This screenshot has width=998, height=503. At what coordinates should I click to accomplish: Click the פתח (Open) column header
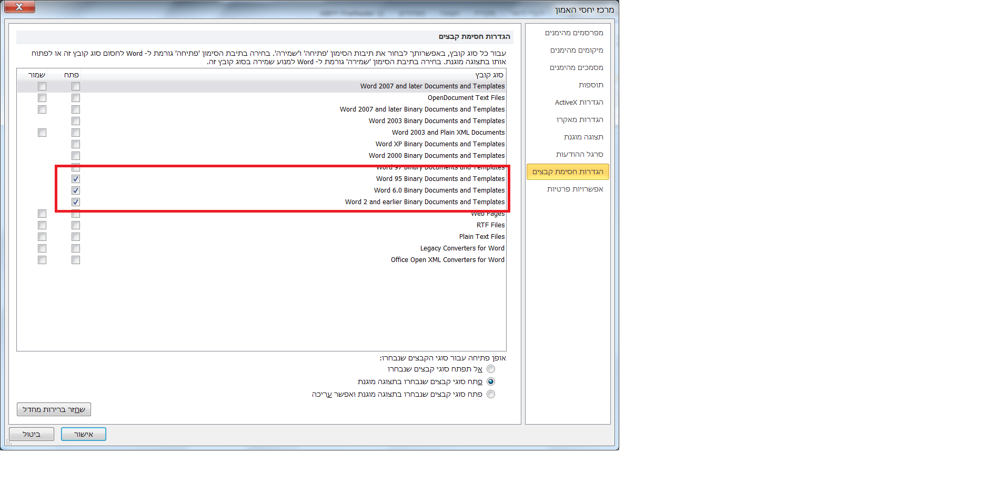tap(72, 75)
